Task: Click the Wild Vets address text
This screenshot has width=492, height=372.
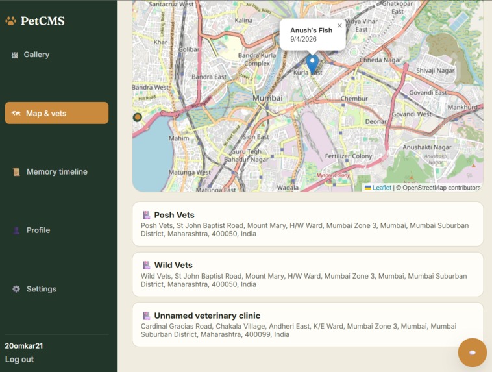Action: point(304,280)
